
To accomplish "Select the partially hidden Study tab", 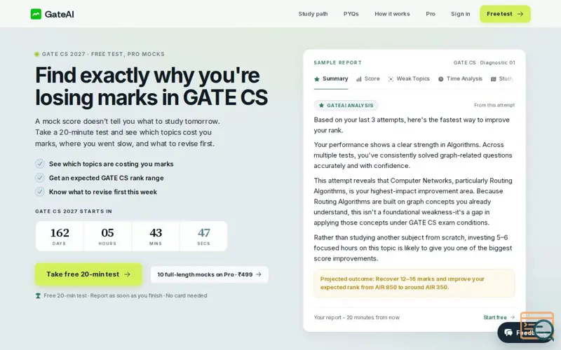I will [x=502, y=79].
